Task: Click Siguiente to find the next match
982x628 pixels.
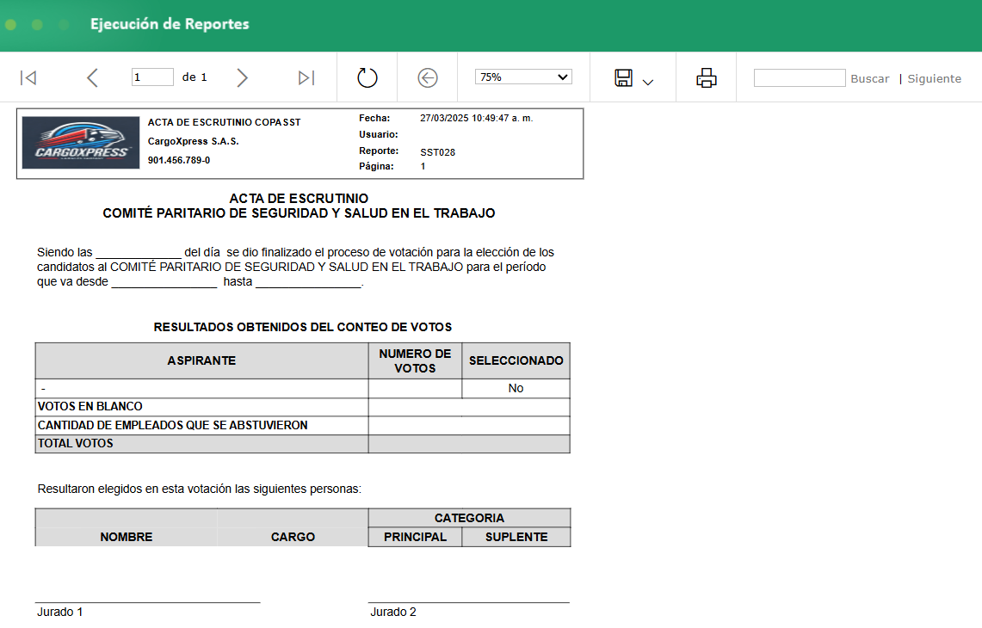Action: [x=934, y=78]
